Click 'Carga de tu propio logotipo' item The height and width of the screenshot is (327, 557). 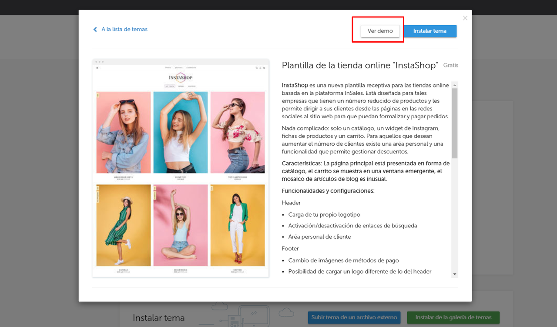tap(324, 215)
